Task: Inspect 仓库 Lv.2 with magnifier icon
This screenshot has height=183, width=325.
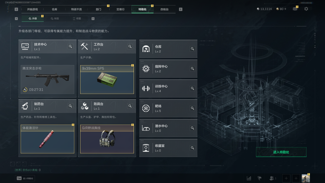Action: (192, 49)
